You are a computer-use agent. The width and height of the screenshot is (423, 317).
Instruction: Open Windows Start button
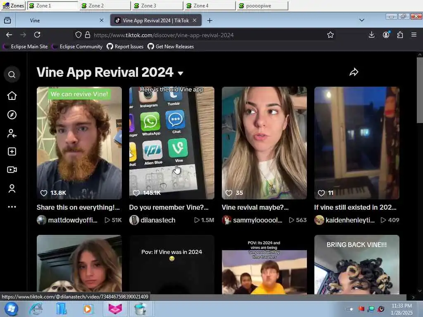click(11, 309)
